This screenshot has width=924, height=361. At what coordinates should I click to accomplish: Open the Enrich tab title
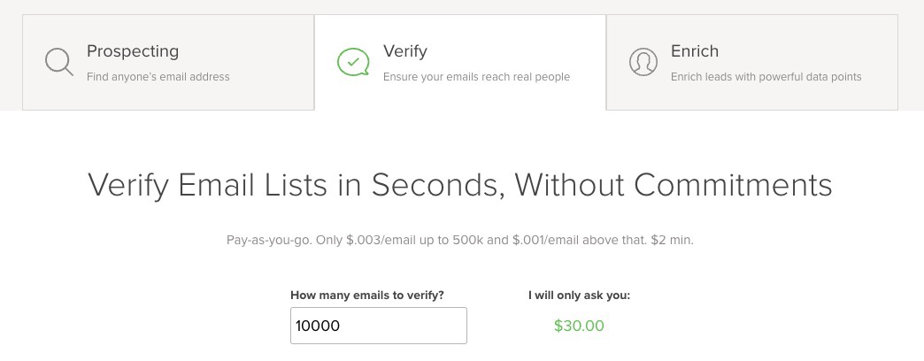[694, 51]
